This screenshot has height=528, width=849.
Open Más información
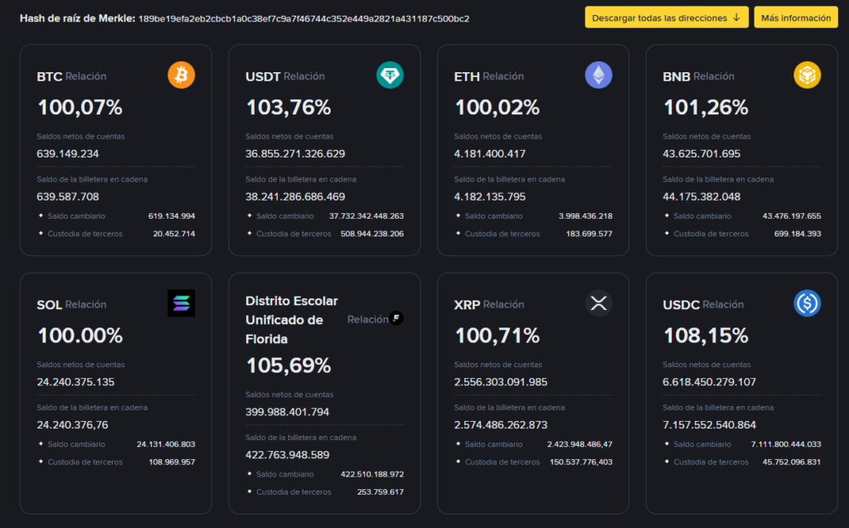(795, 17)
